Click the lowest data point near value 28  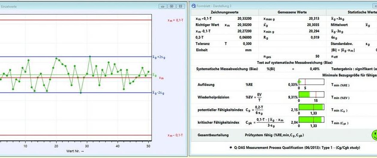tap(81, 92)
